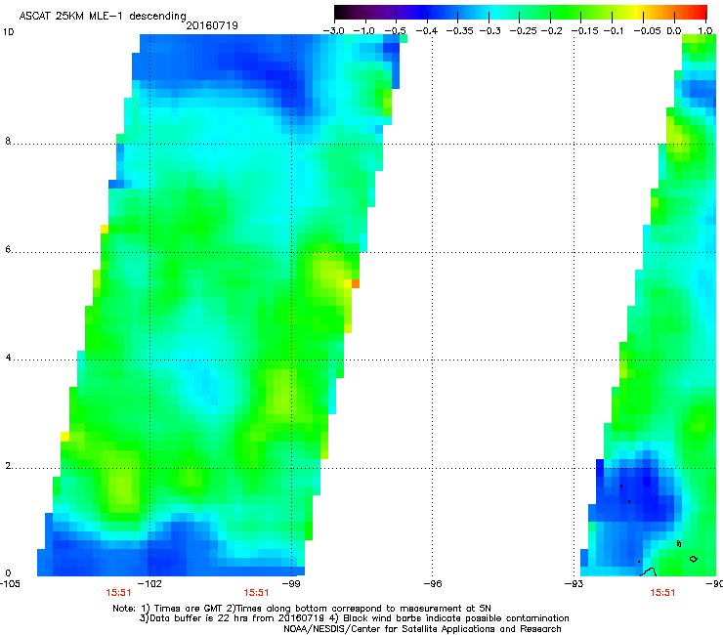Click the latitude axis label '10'
The width and height of the screenshot is (723, 635).
click(x=8, y=32)
